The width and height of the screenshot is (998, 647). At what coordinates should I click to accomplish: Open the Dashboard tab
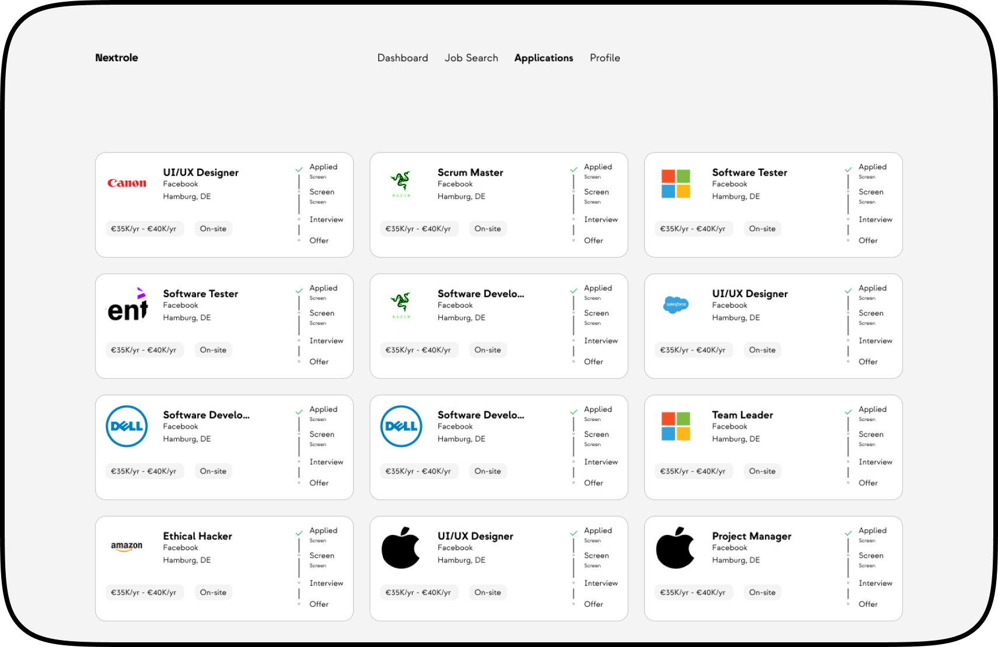point(403,58)
